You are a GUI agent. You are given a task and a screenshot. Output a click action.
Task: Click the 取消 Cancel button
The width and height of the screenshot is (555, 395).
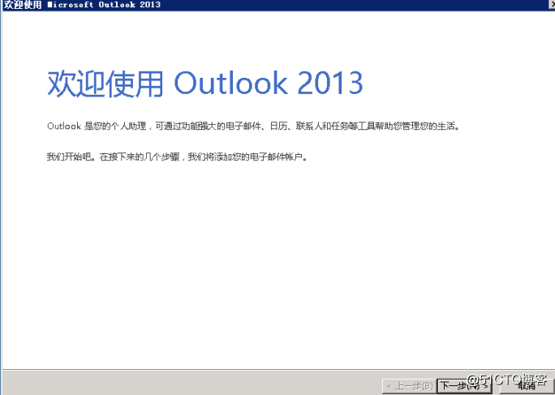(527, 386)
